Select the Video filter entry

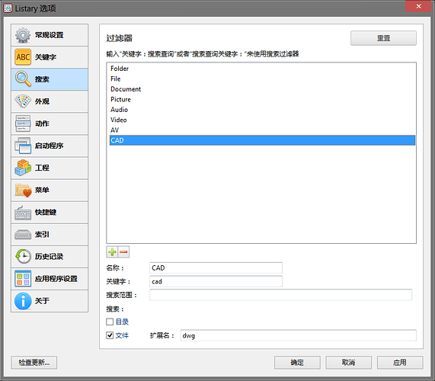click(262, 120)
